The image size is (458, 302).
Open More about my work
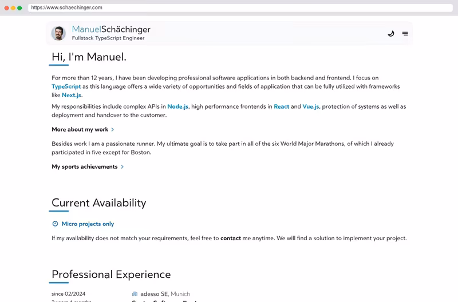80,129
